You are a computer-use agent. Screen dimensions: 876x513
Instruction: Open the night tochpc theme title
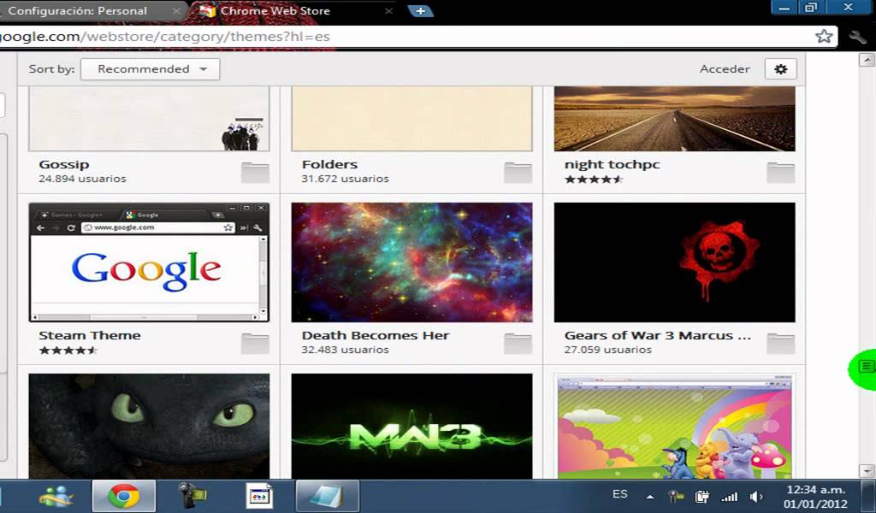pos(612,165)
